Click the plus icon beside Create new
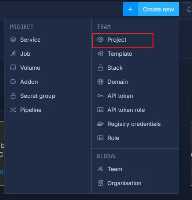The width and height of the screenshot is (192, 200). tap(130, 9)
